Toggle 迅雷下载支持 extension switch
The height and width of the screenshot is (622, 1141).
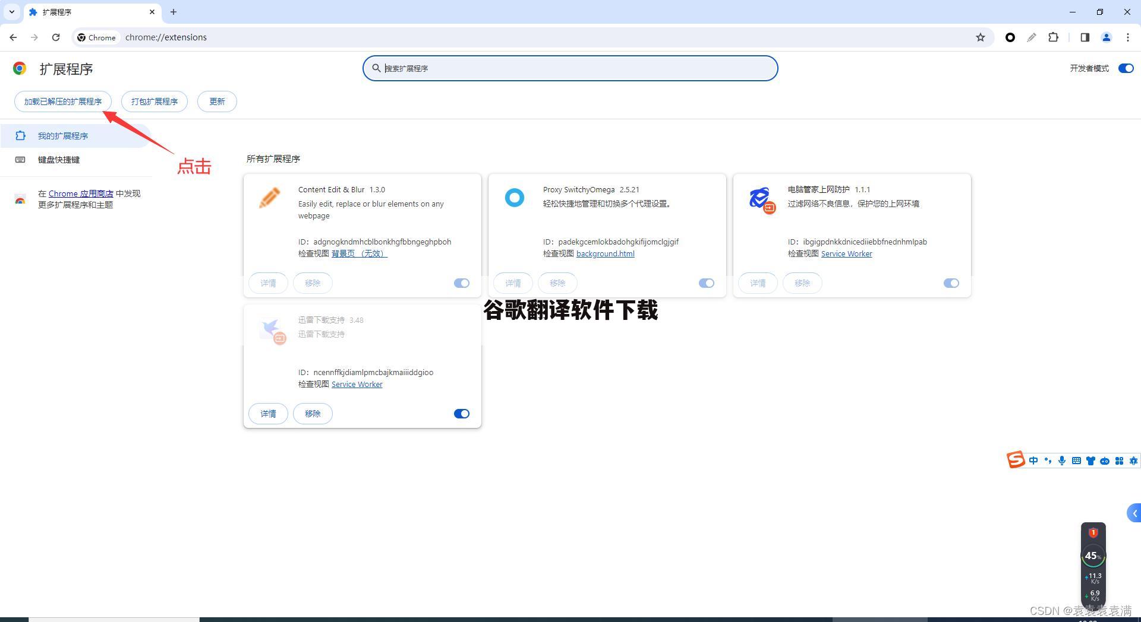462,414
